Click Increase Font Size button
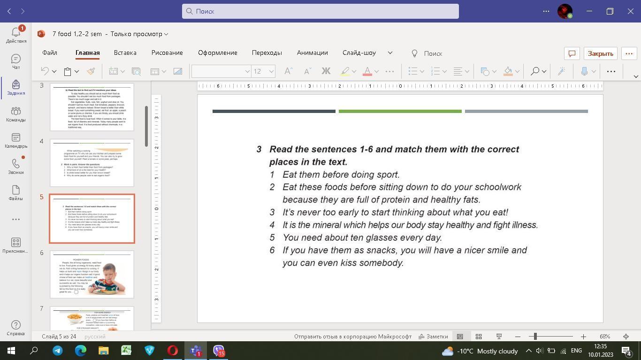This screenshot has height=360, width=641. 289,71
